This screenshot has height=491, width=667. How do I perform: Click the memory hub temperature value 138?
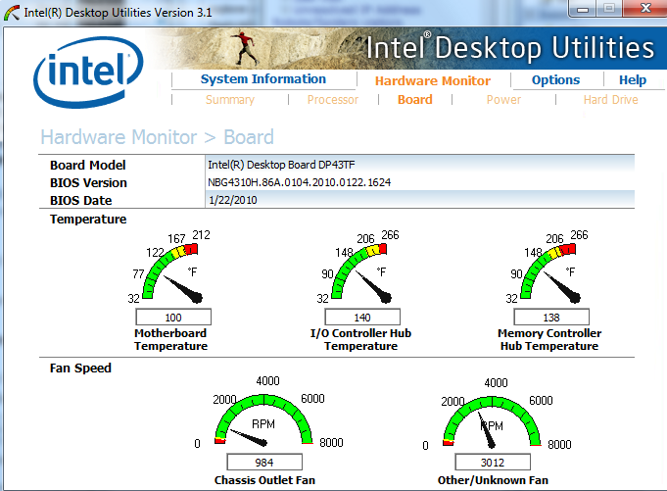pos(551,318)
